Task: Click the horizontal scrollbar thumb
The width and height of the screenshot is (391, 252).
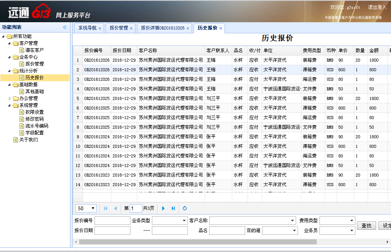Action: click(x=198, y=242)
